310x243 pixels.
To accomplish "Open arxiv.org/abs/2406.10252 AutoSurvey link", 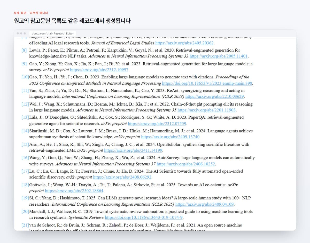I will coord(186,164).
